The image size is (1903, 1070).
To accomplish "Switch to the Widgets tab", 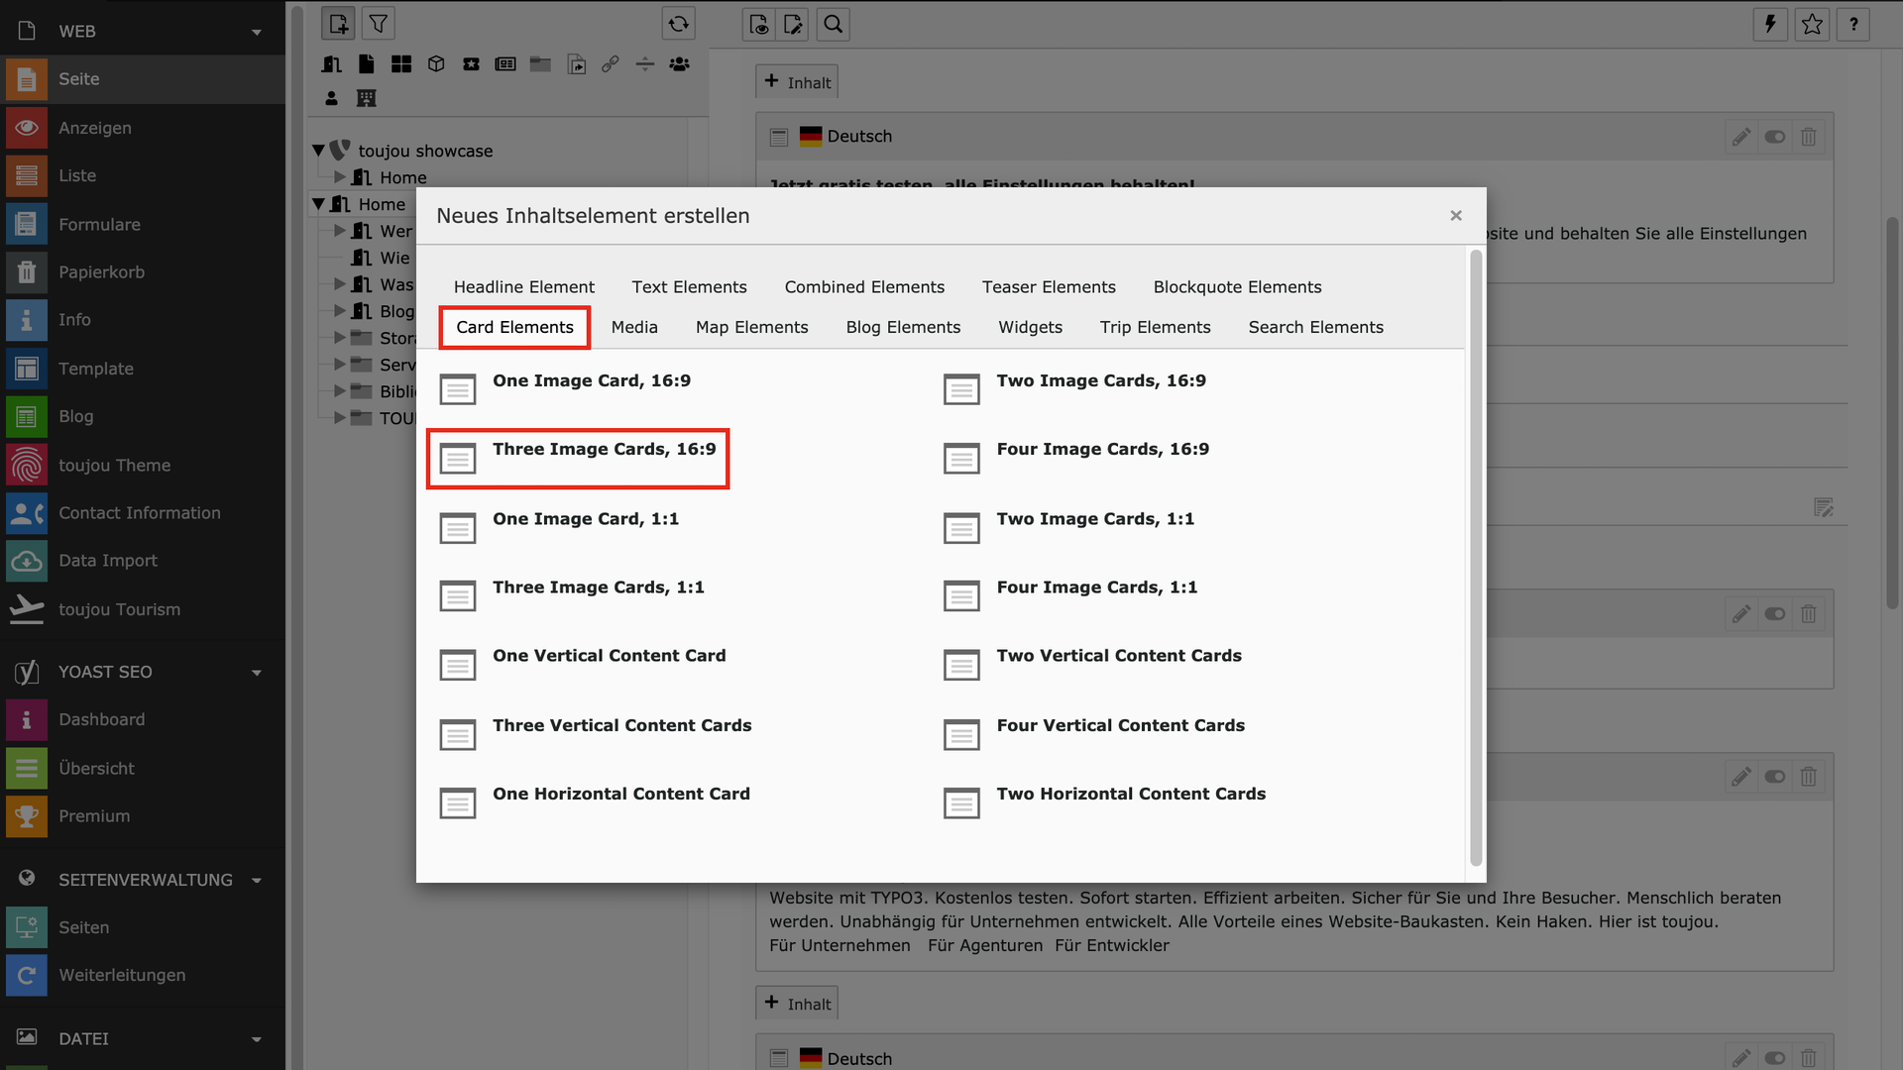I will tap(1030, 327).
